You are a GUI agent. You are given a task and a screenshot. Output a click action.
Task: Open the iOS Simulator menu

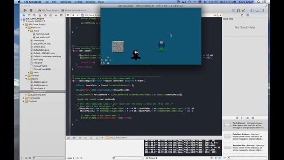[x=32, y=2]
